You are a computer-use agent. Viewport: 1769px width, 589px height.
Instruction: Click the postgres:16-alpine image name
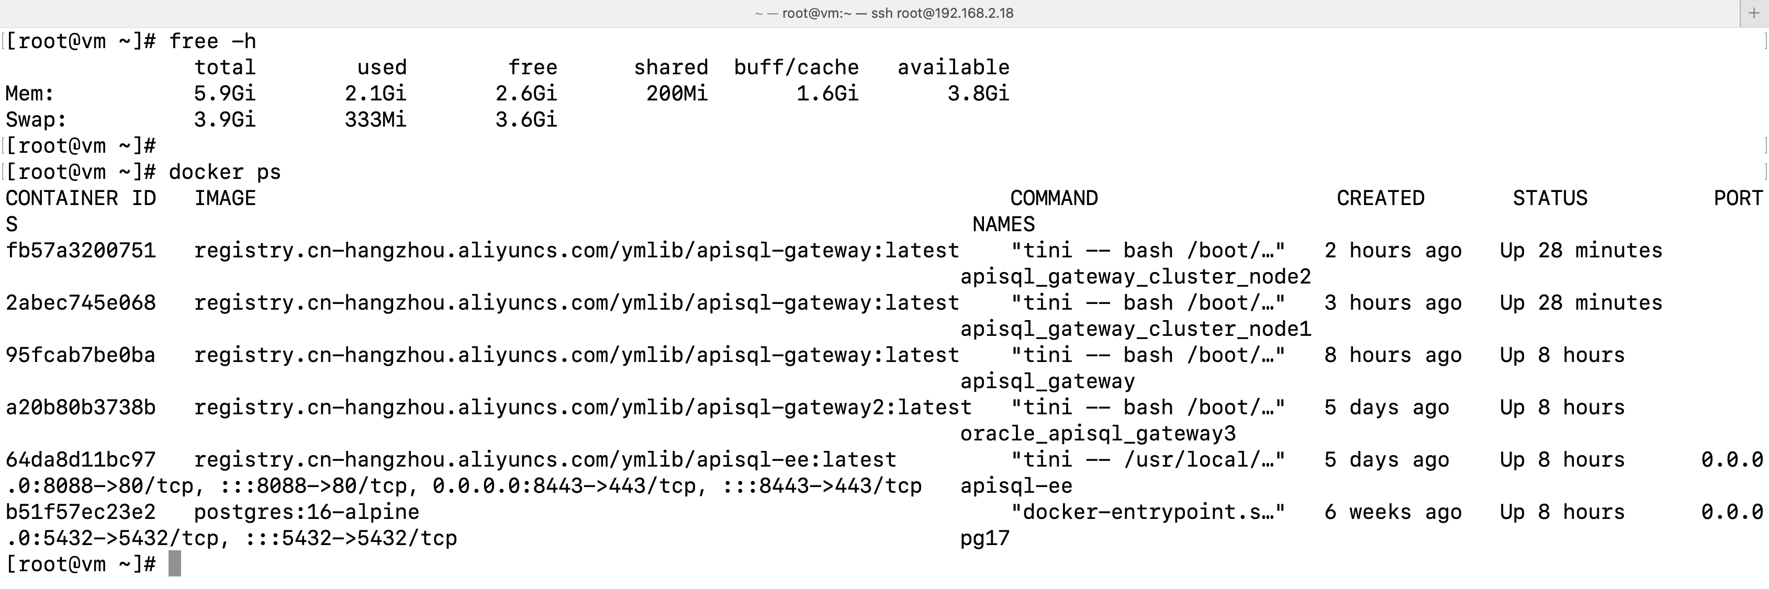click(x=306, y=512)
